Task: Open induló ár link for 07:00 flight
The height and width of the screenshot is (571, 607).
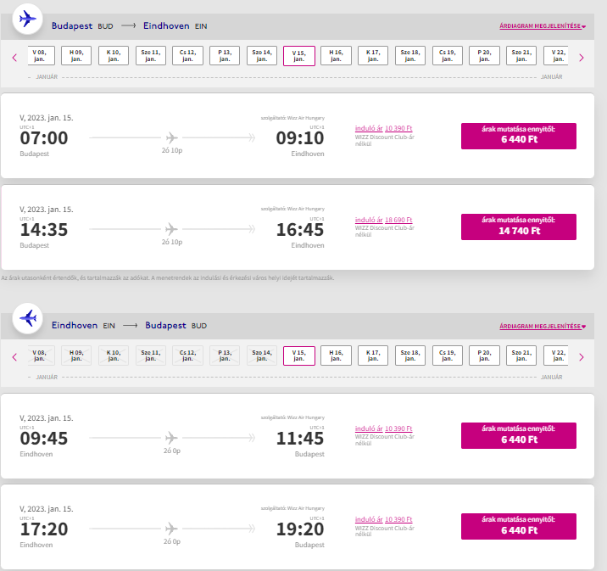Action: point(384,128)
